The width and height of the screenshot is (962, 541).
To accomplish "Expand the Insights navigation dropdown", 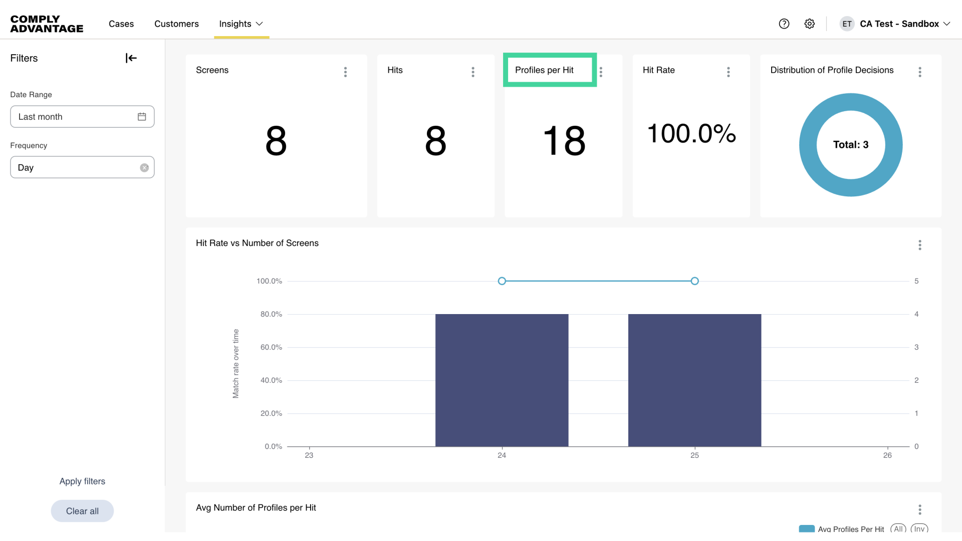I will tap(241, 24).
